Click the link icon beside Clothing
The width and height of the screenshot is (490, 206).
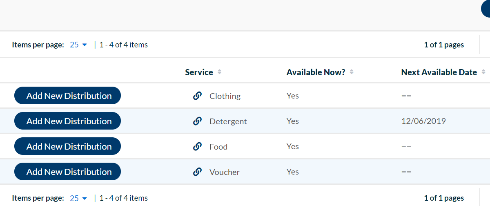pyautogui.click(x=197, y=96)
